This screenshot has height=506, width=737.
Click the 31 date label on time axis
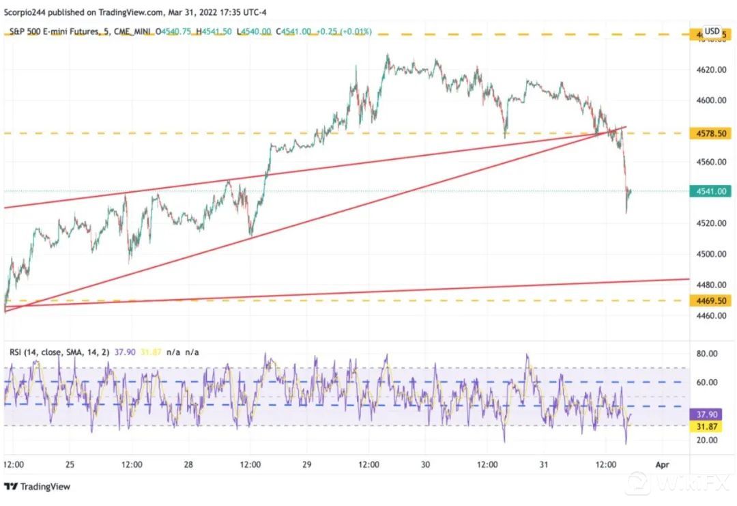[x=544, y=464]
